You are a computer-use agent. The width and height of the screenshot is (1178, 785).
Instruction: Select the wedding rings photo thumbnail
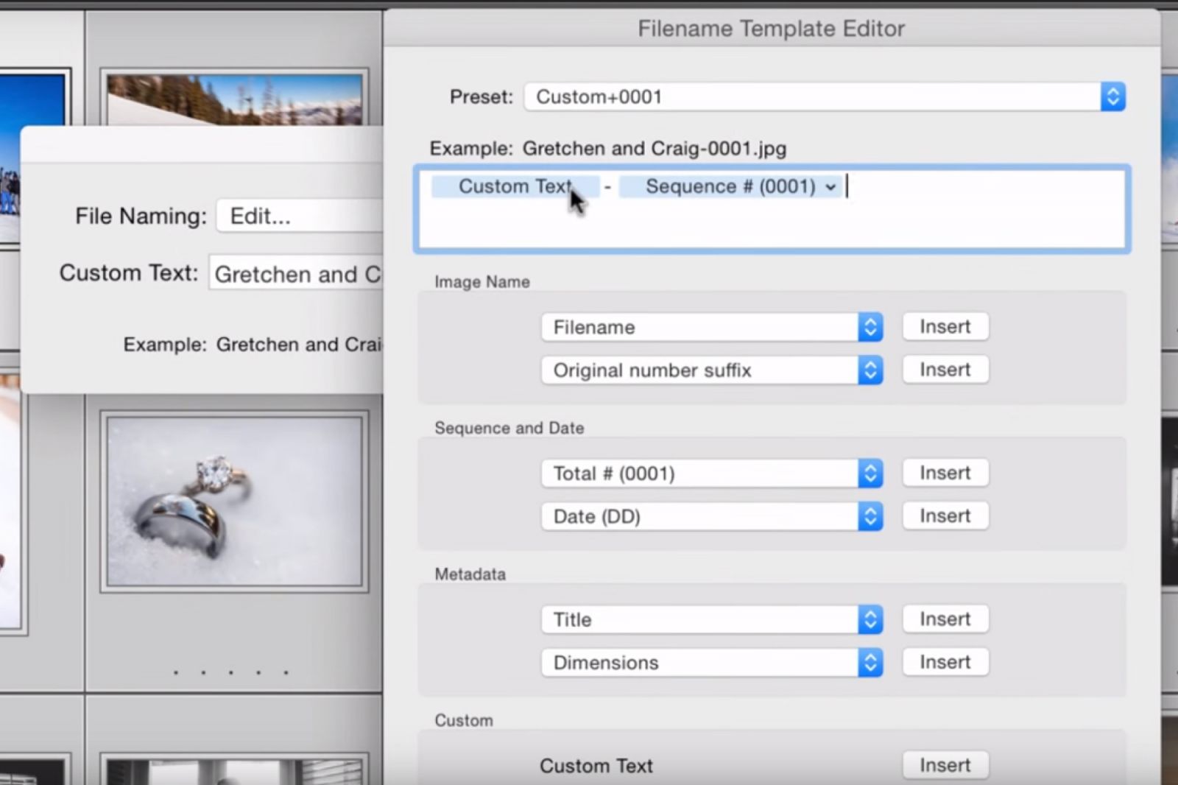(234, 501)
